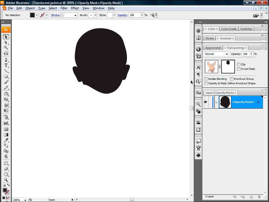
Task: Switch to the Swatches tab
Action: pos(246,29)
